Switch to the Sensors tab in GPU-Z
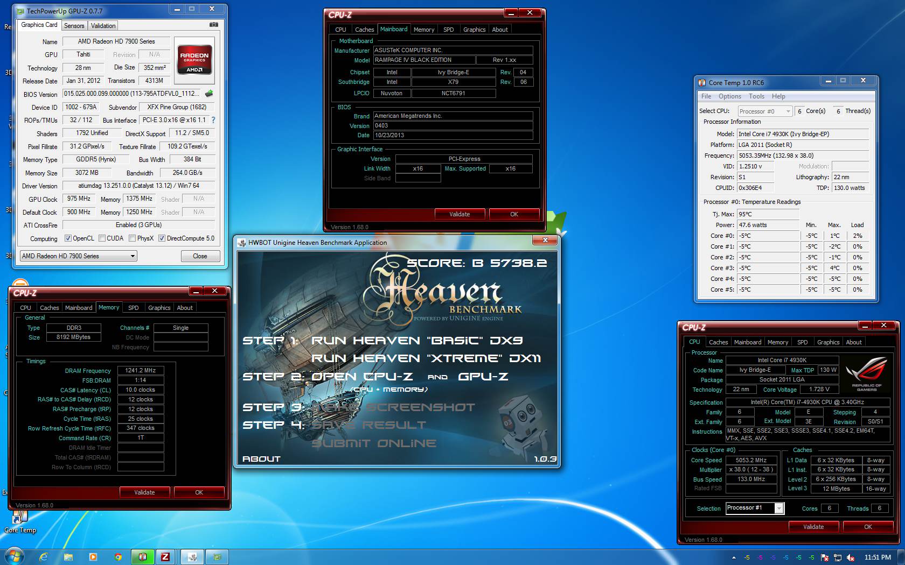The width and height of the screenshot is (905, 565). point(74,26)
